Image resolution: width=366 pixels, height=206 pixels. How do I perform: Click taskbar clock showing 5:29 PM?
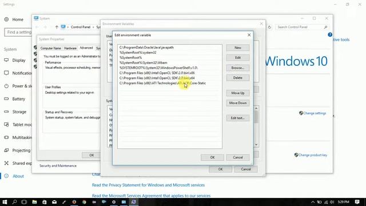click(343, 202)
